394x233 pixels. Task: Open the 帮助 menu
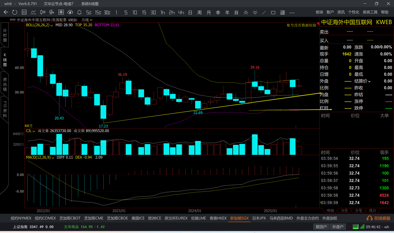(385, 12)
